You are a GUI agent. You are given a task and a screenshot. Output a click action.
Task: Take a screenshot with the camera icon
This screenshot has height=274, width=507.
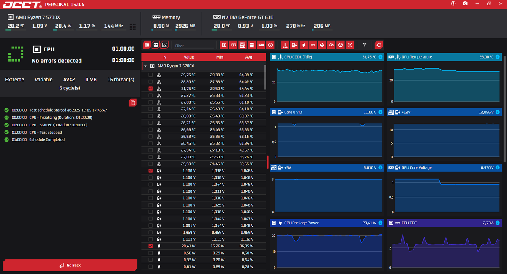point(465,3)
